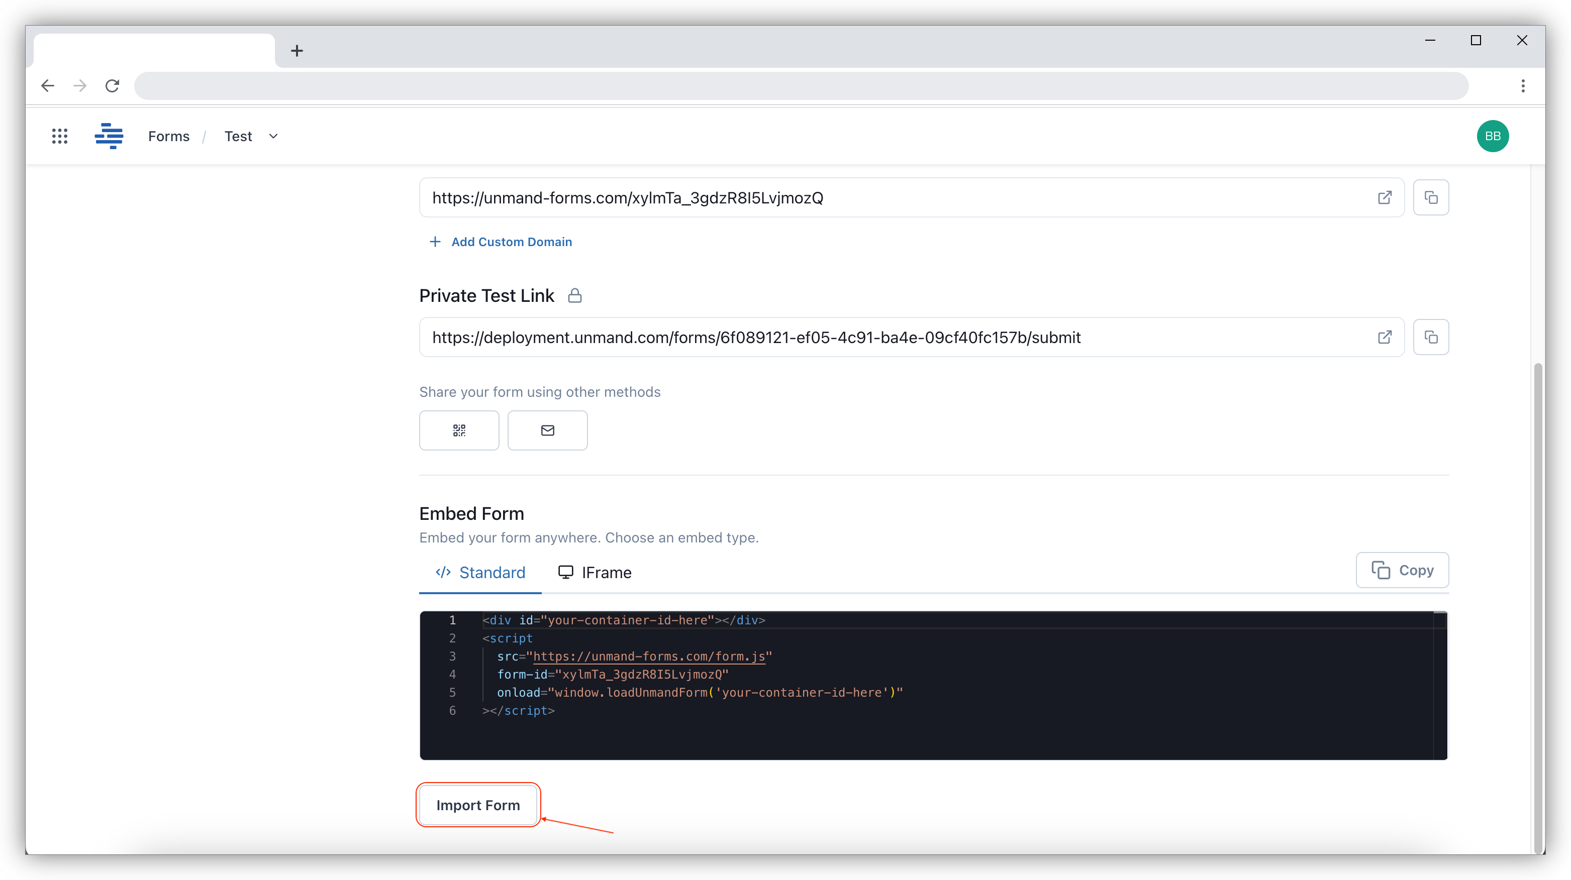The height and width of the screenshot is (880, 1571).
Task: Copy the embed code snippet
Action: pyautogui.click(x=1402, y=570)
